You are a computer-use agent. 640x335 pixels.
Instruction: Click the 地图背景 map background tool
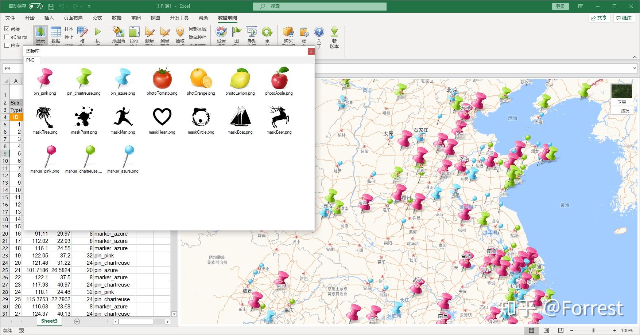[118, 35]
